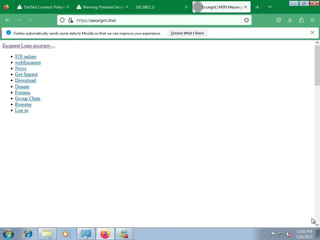Click the info icon in notification bar
This screenshot has height=240, width=320.
click(8, 32)
